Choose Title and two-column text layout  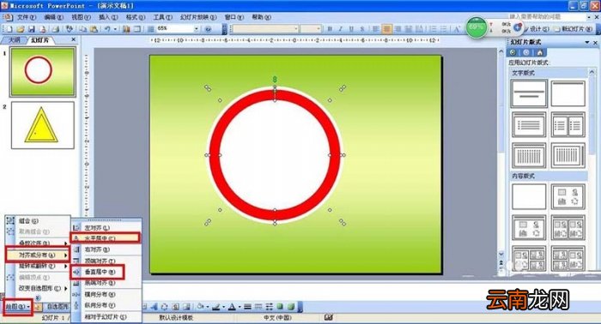click(568, 124)
